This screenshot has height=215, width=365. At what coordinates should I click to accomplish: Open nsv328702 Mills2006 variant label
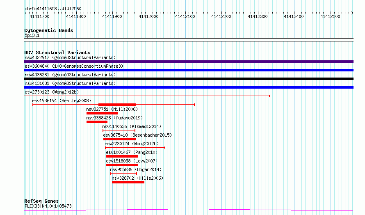pyautogui.click(x=137, y=178)
